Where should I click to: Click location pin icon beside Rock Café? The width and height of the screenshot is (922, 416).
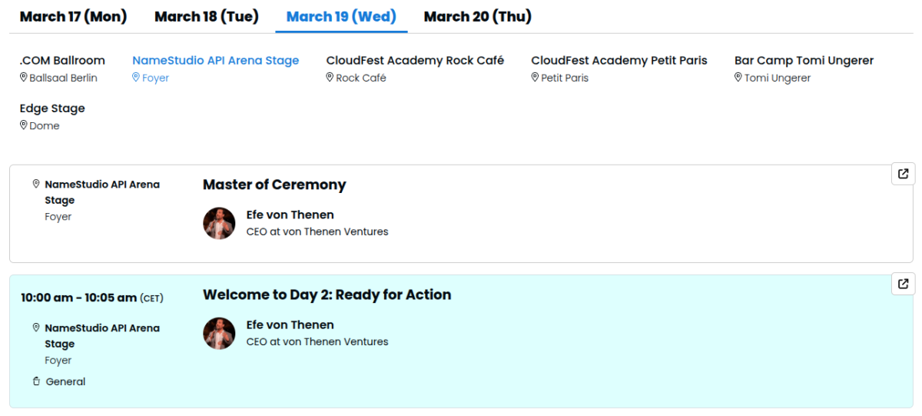(330, 78)
